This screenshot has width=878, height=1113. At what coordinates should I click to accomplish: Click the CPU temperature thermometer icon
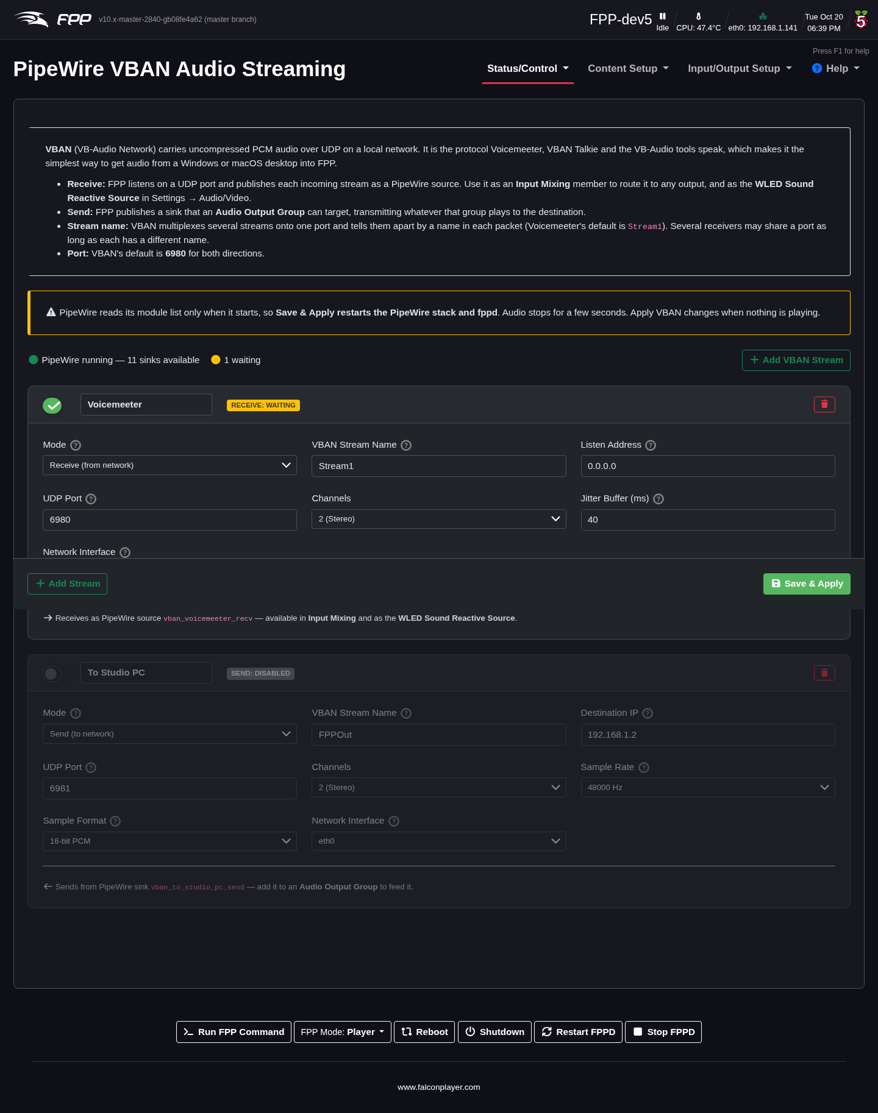point(699,16)
